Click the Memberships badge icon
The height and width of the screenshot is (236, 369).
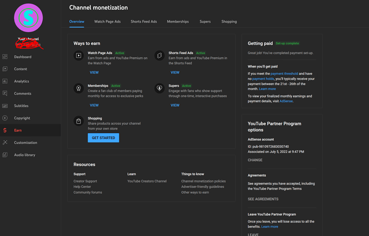pyautogui.click(x=79, y=88)
